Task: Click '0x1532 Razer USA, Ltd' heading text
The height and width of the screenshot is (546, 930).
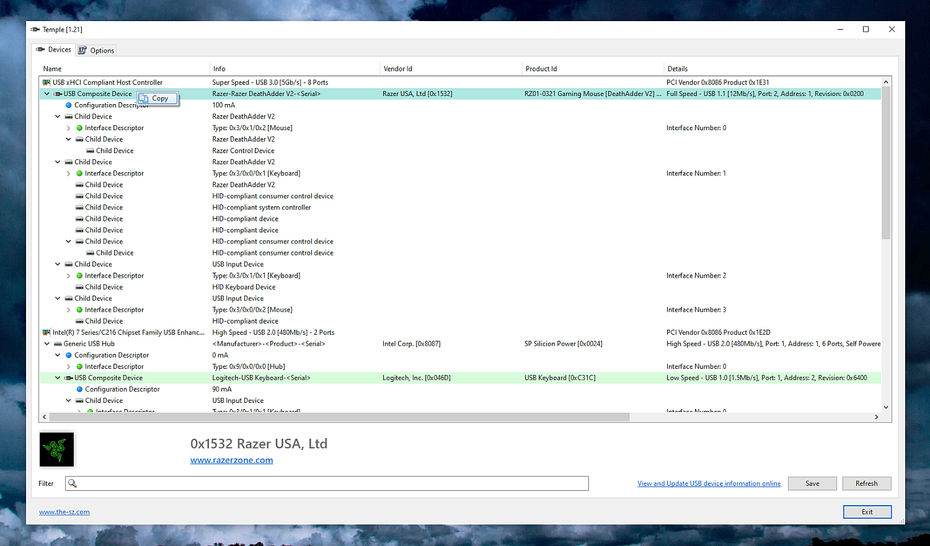Action: pyautogui.click(x=259, y=444)
